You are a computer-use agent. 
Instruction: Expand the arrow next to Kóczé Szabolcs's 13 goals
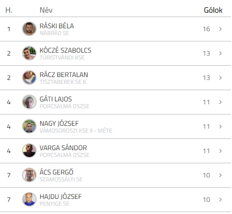220,53
